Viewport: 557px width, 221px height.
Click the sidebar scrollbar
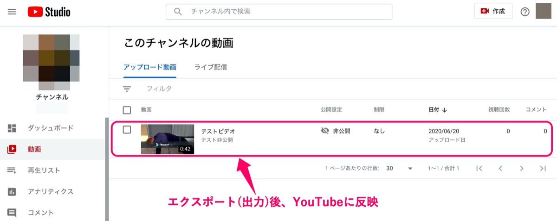click(107, 169)
